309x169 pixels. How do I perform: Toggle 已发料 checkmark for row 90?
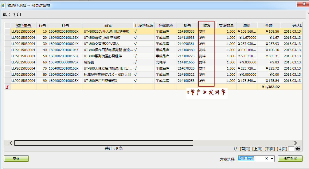[x=135, y=81]
